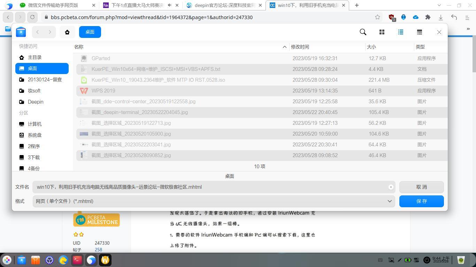Open the trash in the dock

tap(461, 260)
